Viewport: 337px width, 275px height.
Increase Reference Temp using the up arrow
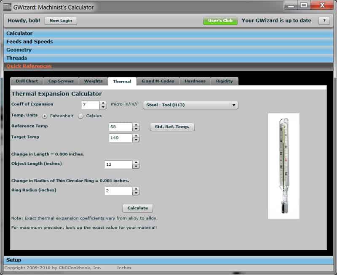[x=136, y=125]
